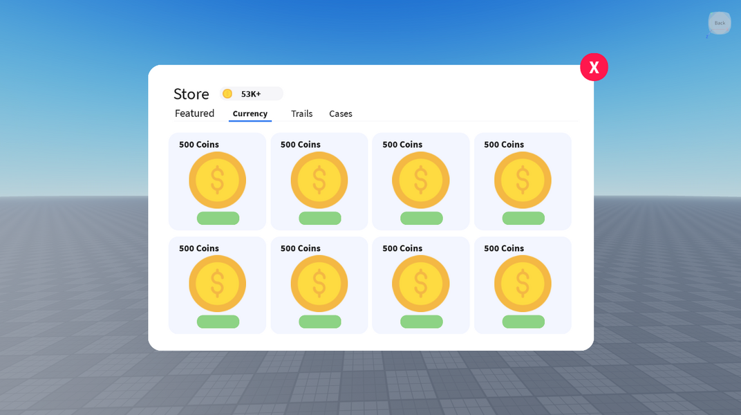Screen dimensions: 741x415
Task: Open the Trails tab
Action: [301, 113]
